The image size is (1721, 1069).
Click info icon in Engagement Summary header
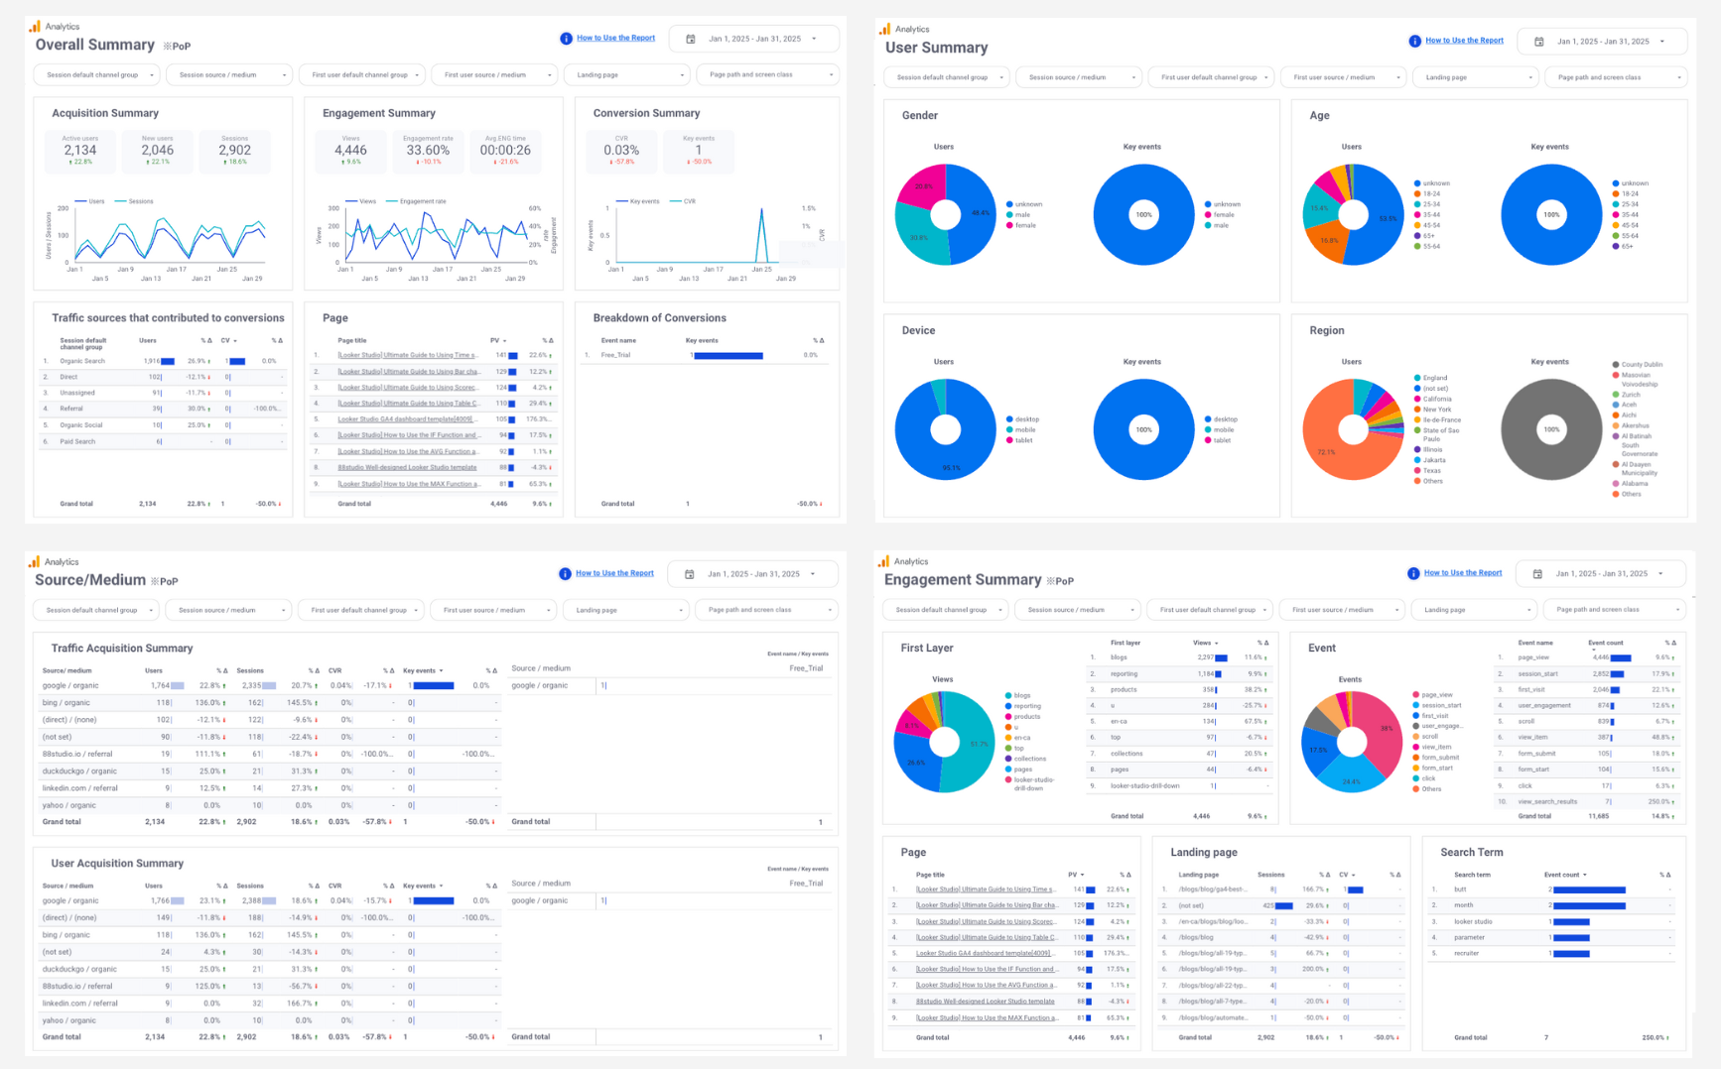pos(1413,573)
